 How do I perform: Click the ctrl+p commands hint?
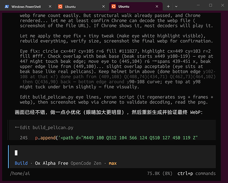pos(196,174)
